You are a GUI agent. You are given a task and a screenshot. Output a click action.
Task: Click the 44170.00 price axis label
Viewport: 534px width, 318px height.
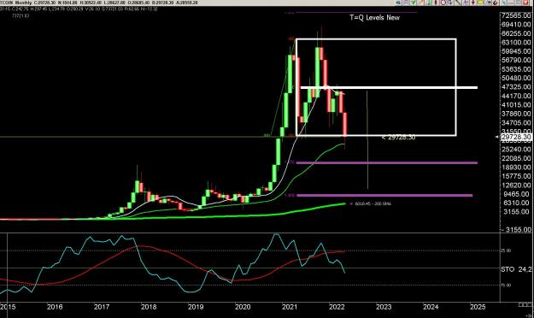click(x=516, y=96)
